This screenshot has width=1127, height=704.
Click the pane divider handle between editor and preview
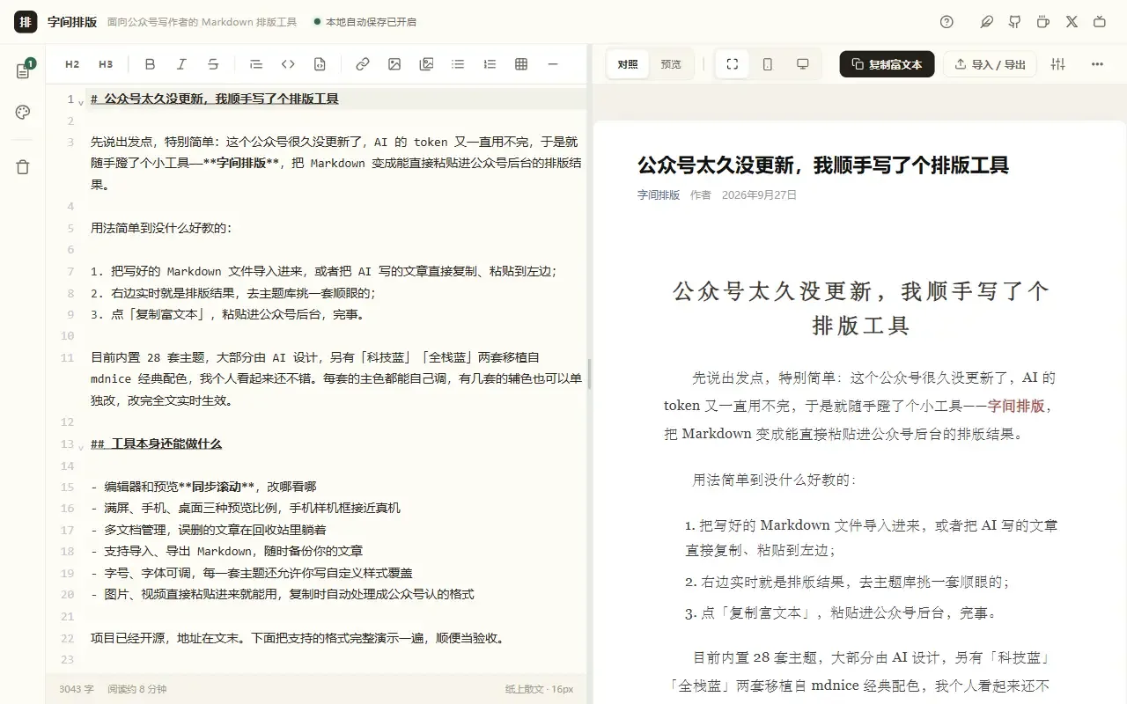click(x=589, y=374)
